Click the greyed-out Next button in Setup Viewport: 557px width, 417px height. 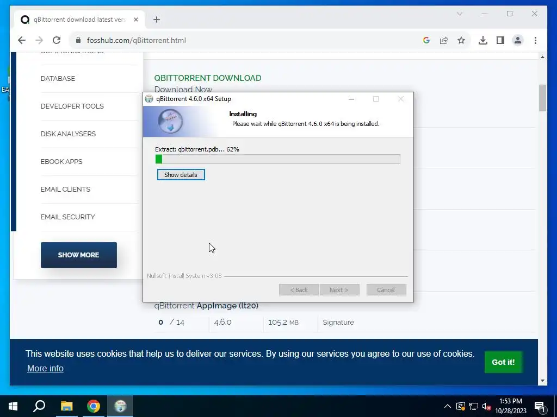point(339,290)
